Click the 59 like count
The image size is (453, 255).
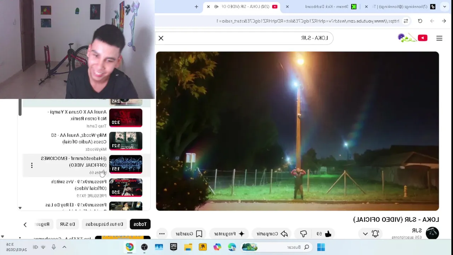tap(319, 234)
